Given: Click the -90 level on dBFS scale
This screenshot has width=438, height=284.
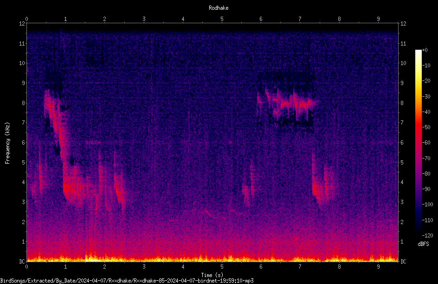Looking at the screenshot, I should (x=426, y=189).
